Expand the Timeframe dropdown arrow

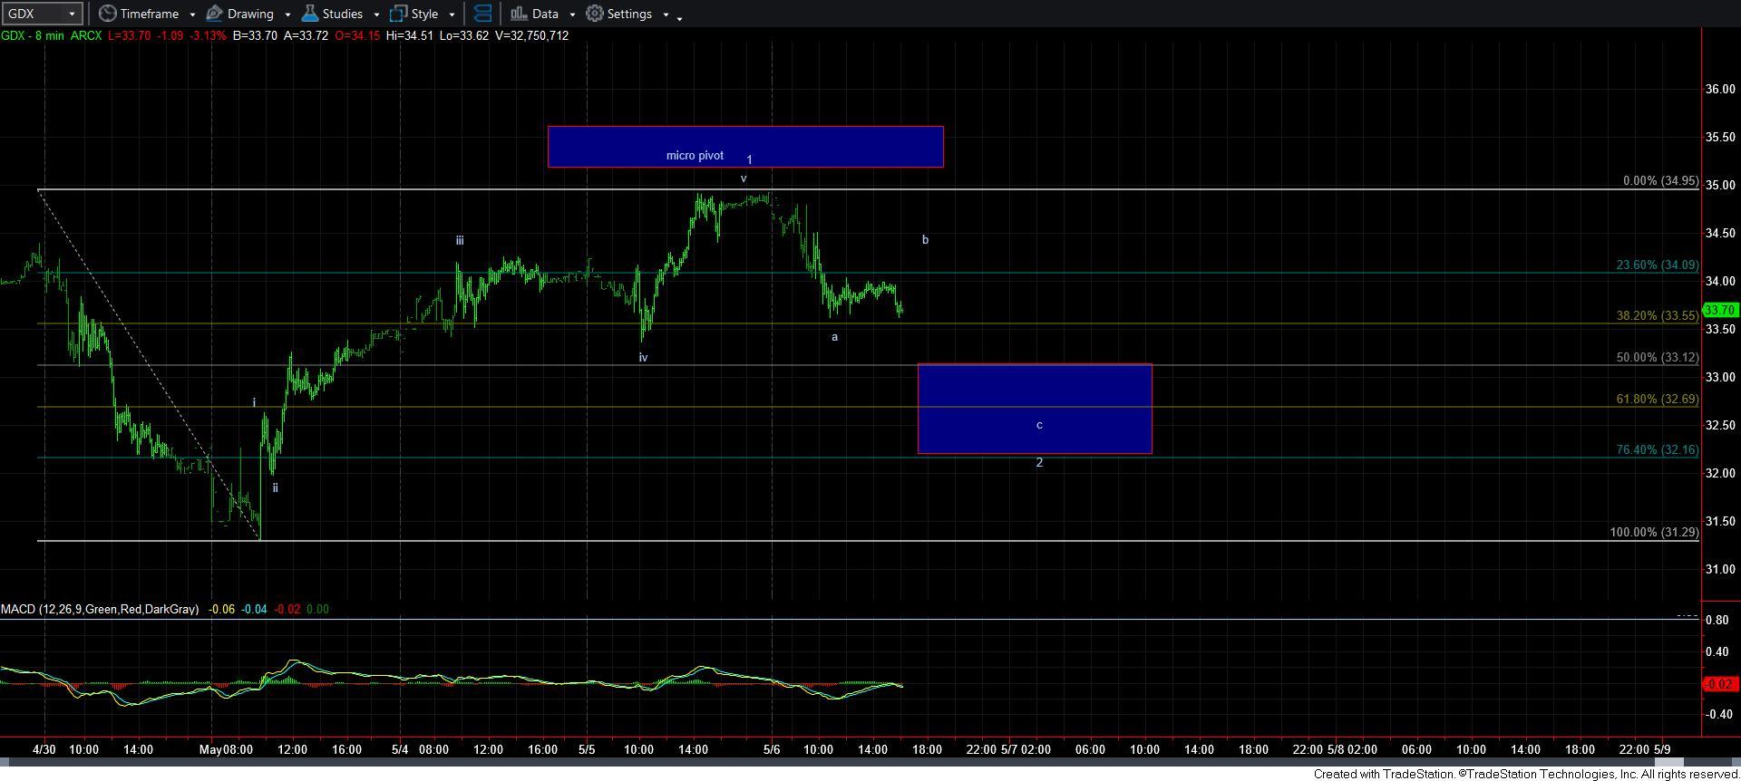pyautogui.click(x=192, y=14)
